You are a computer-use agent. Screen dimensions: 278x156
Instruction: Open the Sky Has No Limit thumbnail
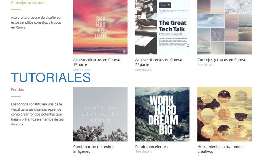(x=100, y=27)
